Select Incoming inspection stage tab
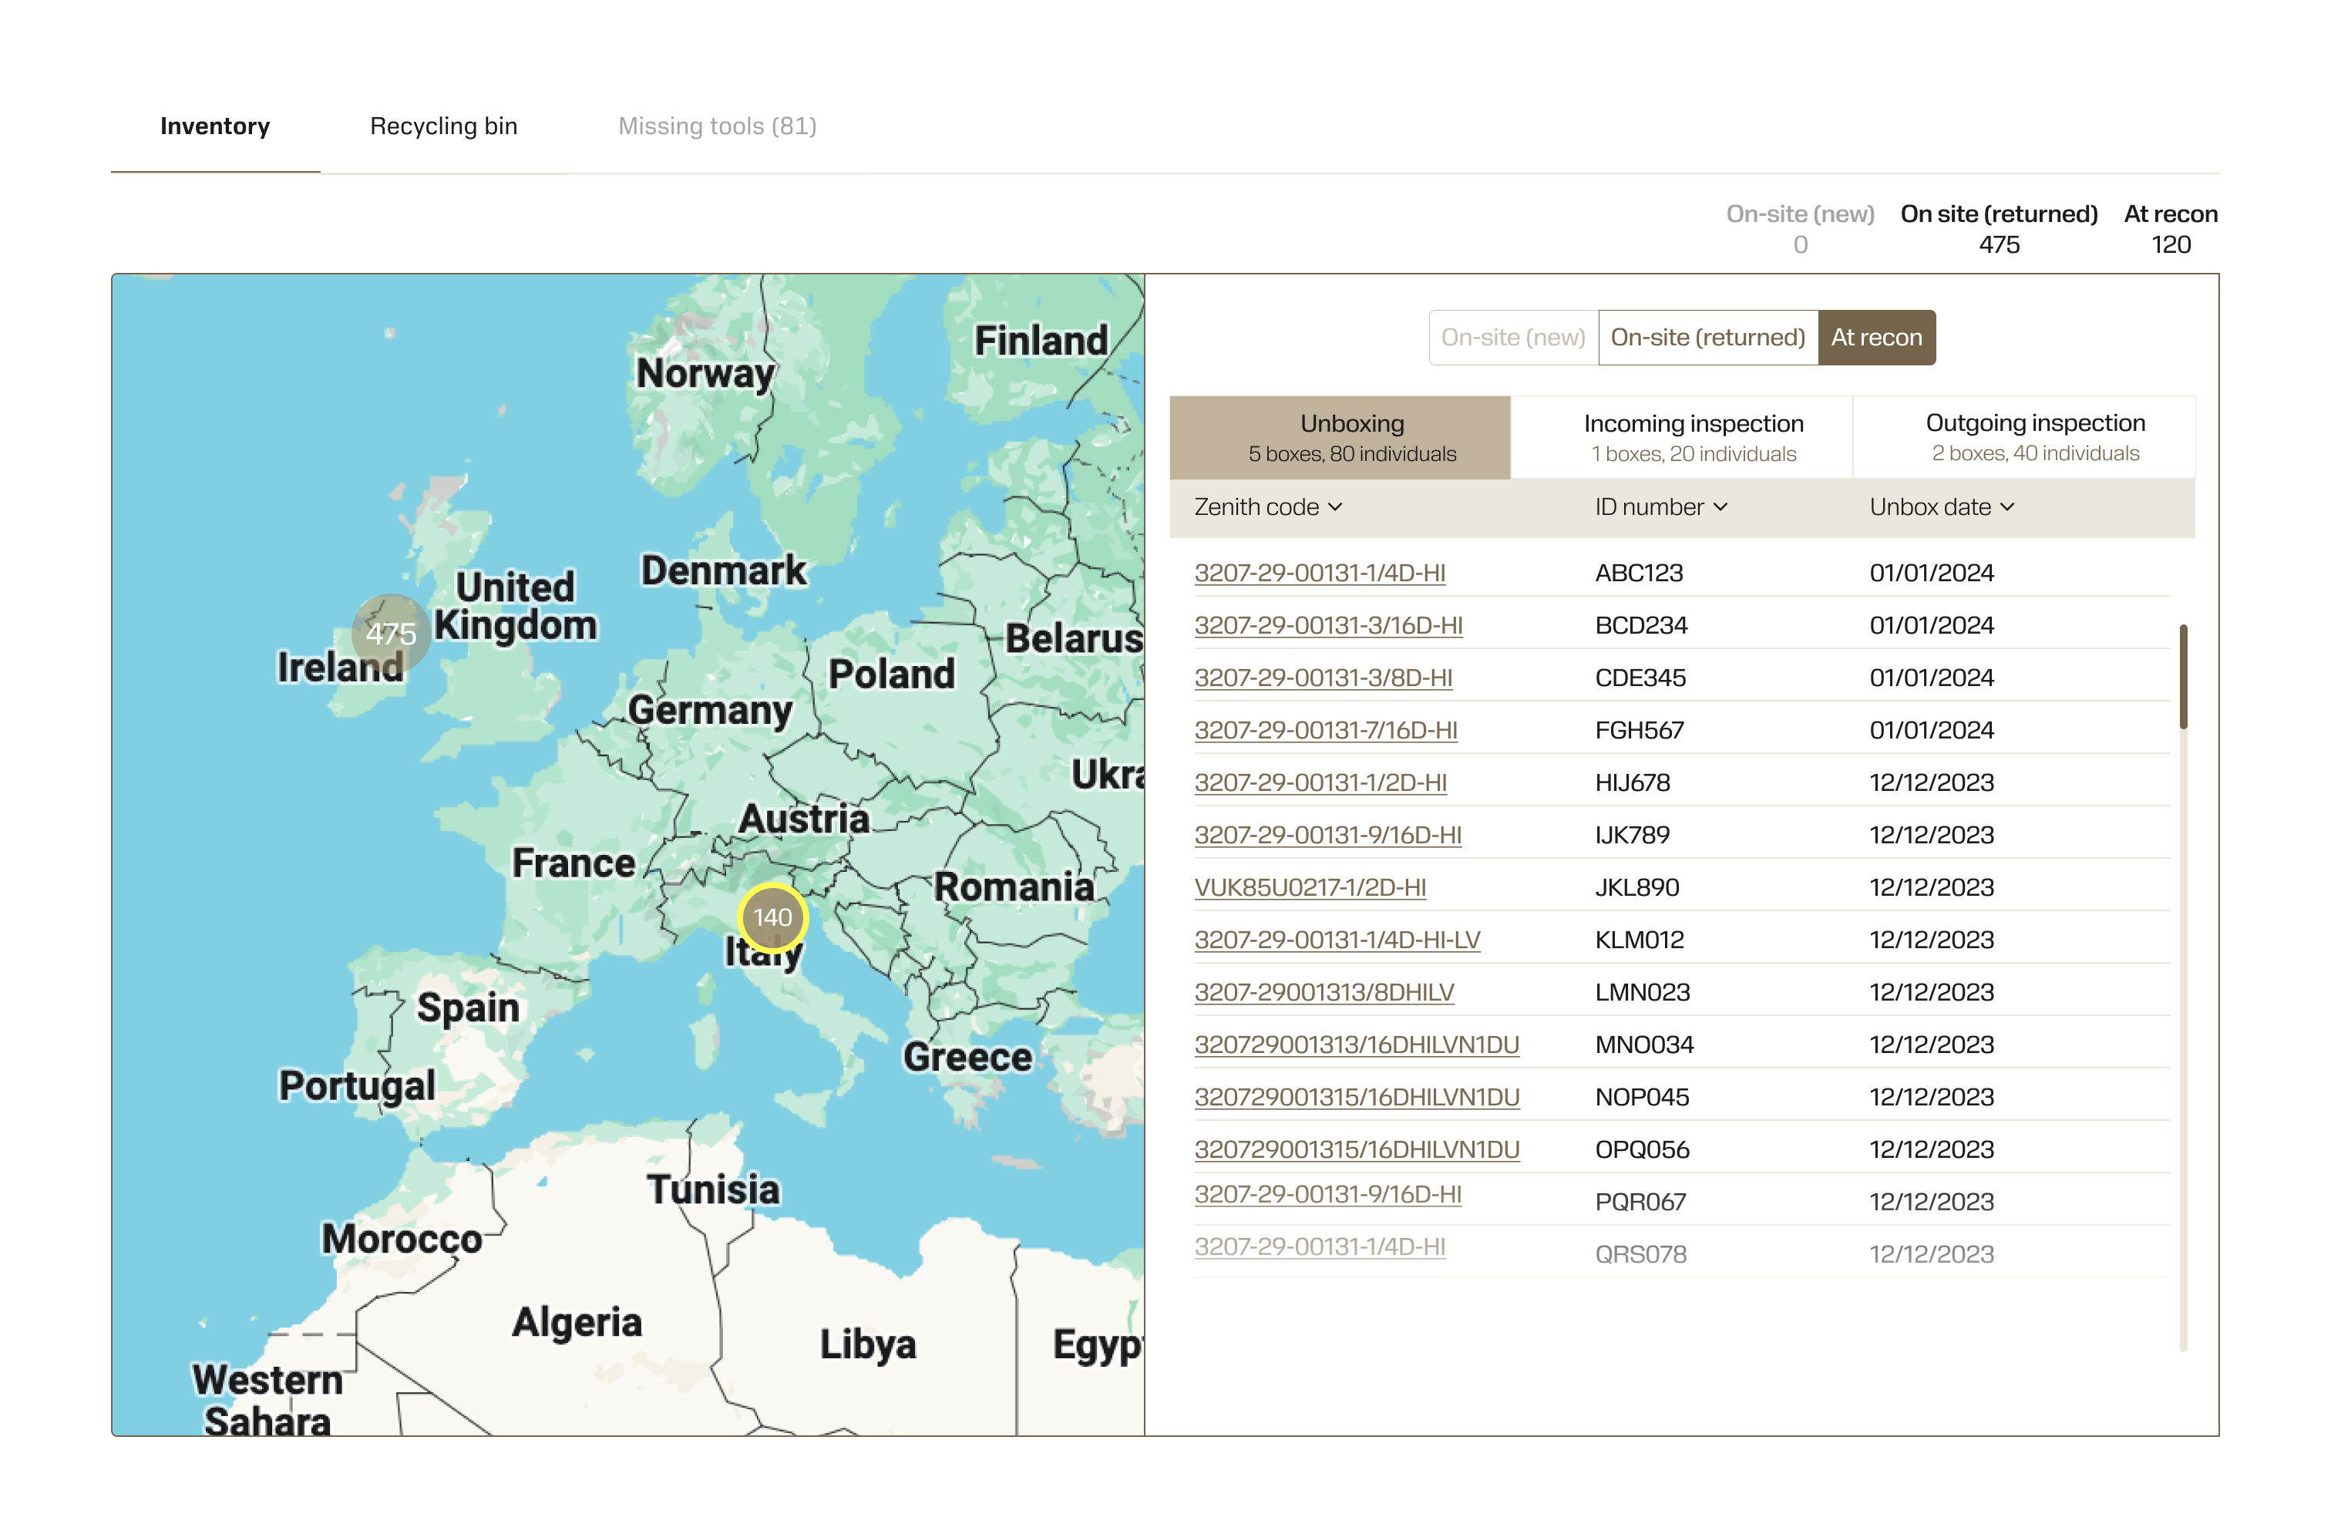This screenshot has width=2331, height=1514. (1693, 437)
